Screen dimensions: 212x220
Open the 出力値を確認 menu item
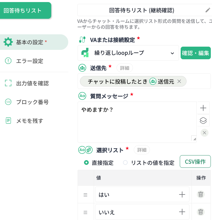click(x=32, y=83)
